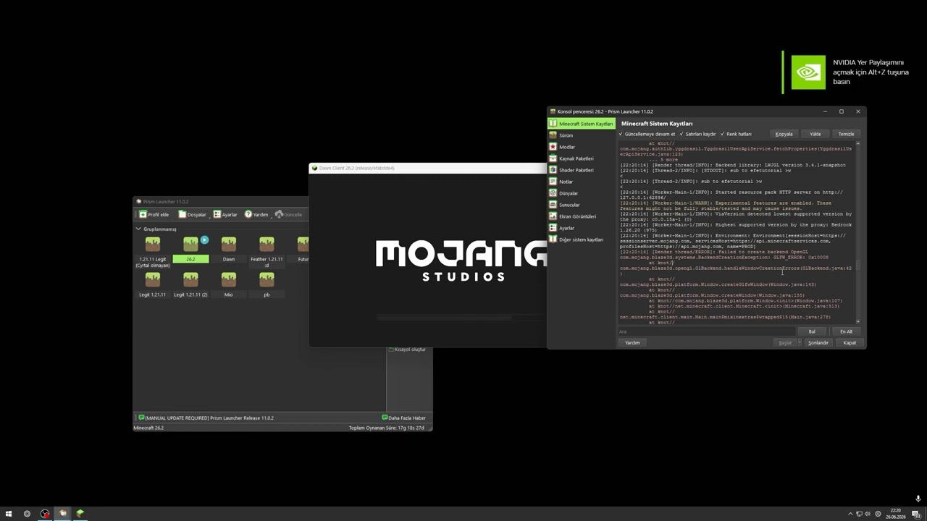Open the Ayarlar page in console sidebar
This screenshot has height=521, width=927.
[x=581, y=228]
